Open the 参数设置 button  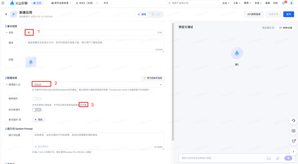286,28
